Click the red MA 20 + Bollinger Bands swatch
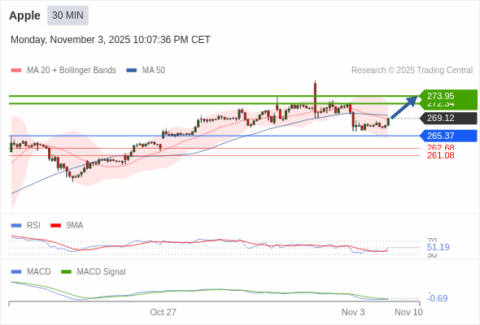480x325 pixels. [x=16, y=71]
